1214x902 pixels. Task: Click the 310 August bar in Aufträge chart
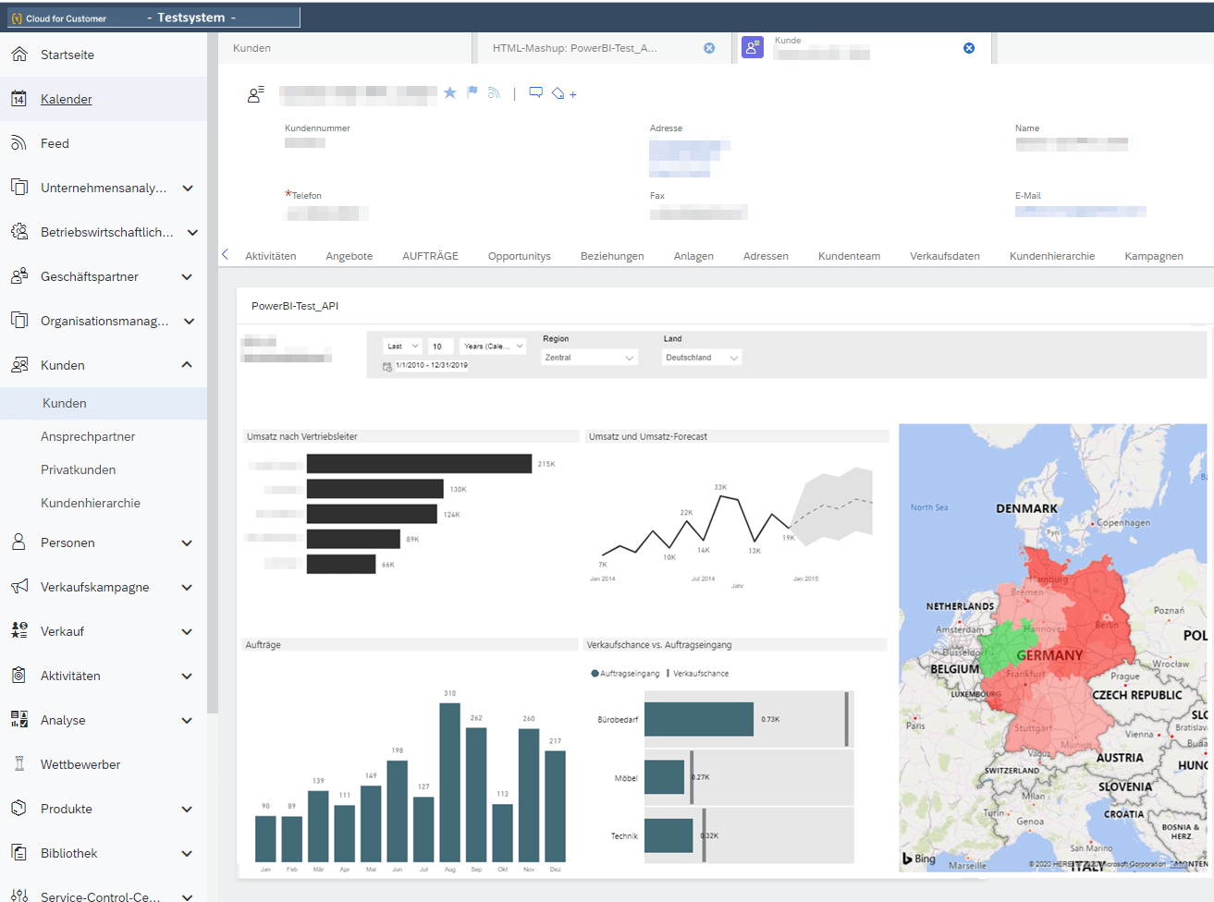449,783
